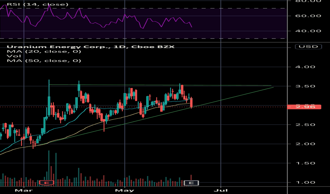This screenshot has width=330, height=194.
Task: Select the horizontal green resistance line at 3.50
Action: tap(160, 85)
